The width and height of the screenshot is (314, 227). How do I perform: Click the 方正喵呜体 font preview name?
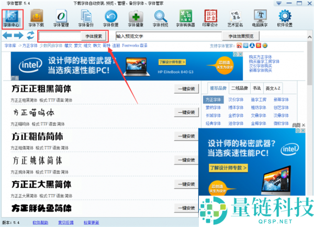[x=33, y=112]
